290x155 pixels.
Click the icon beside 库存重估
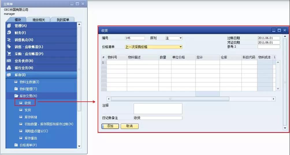point(21,138)
